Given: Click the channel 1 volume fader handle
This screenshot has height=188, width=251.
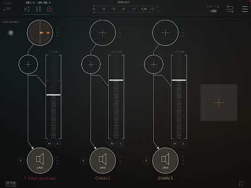Looking at the screenshot, I should click(x=53, y=95).
